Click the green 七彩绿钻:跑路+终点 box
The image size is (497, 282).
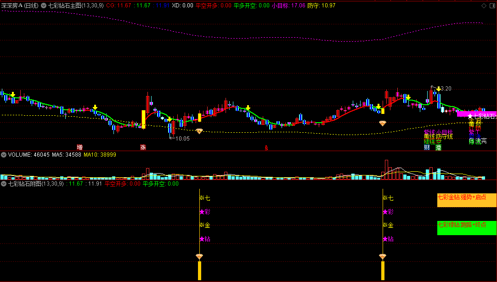(x=467, y=228)
